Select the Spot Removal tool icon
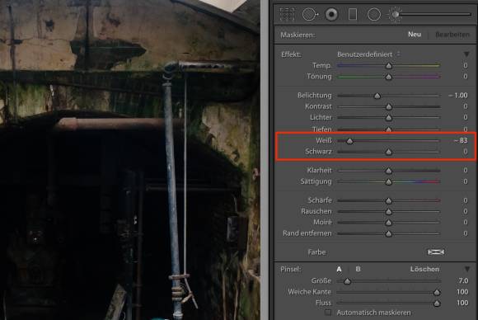This screenshot has height=320, width=478. coord(310,14)
